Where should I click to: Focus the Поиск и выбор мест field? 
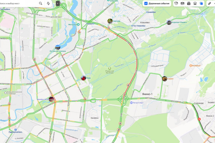click(18, 3)
